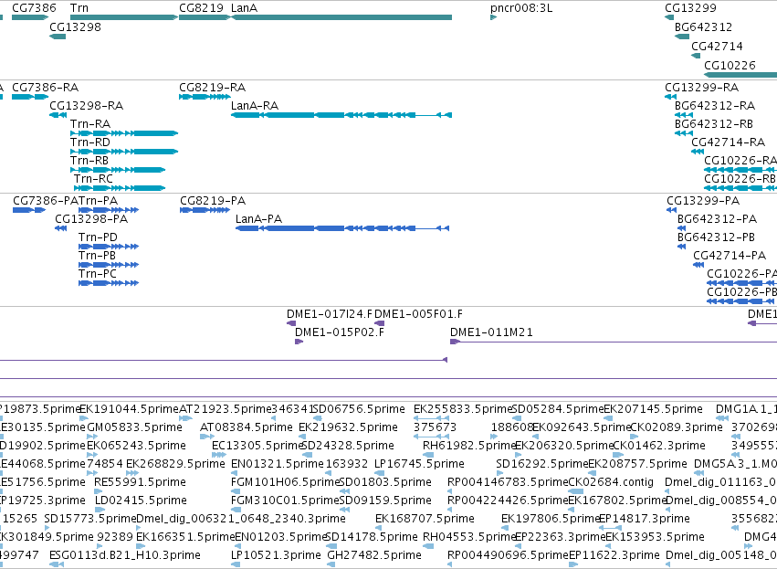Select the CG10226 gene label
The height and width of the screenshot is (569, 777).
[x=730, y=65]
